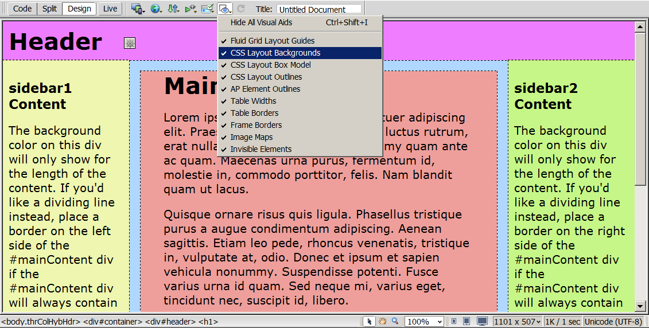Click the Title input field

[x=319, y=9]
